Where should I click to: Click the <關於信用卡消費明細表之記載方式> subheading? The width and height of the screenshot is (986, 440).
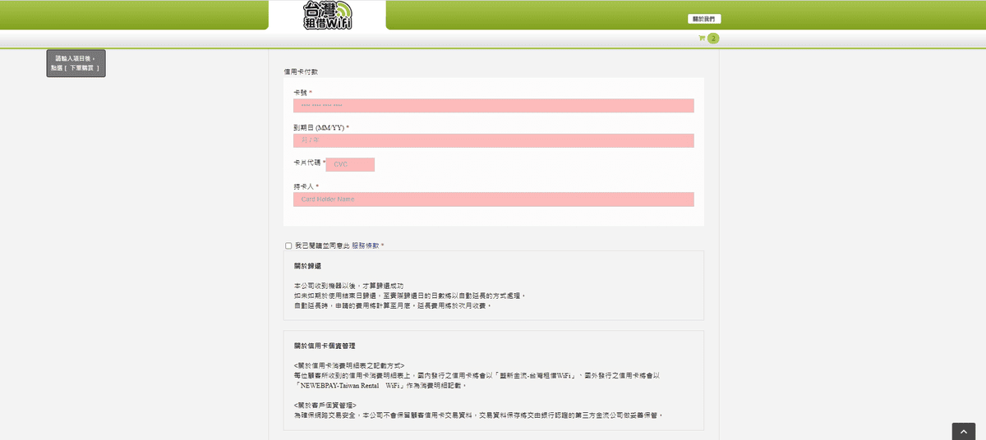(x=348, y=365)
